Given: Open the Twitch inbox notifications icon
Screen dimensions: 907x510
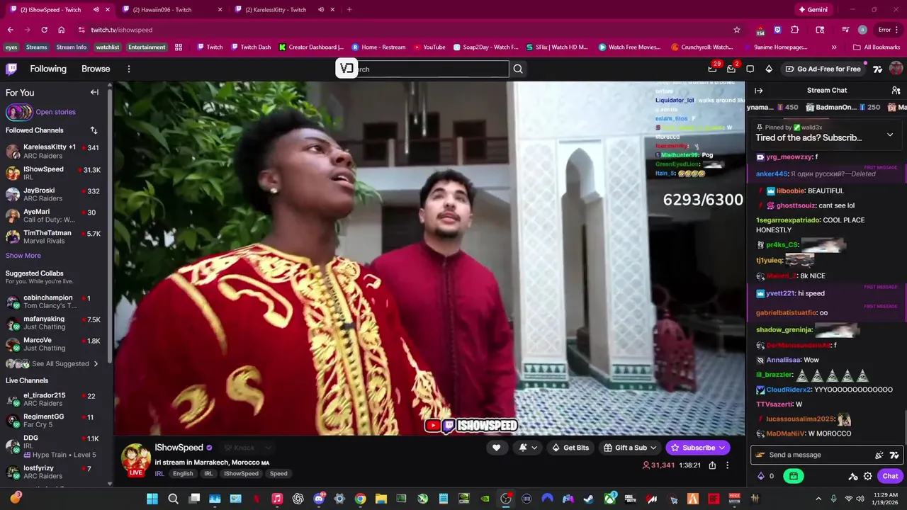Looking at the screenshot, I should (x=732, y=69).
